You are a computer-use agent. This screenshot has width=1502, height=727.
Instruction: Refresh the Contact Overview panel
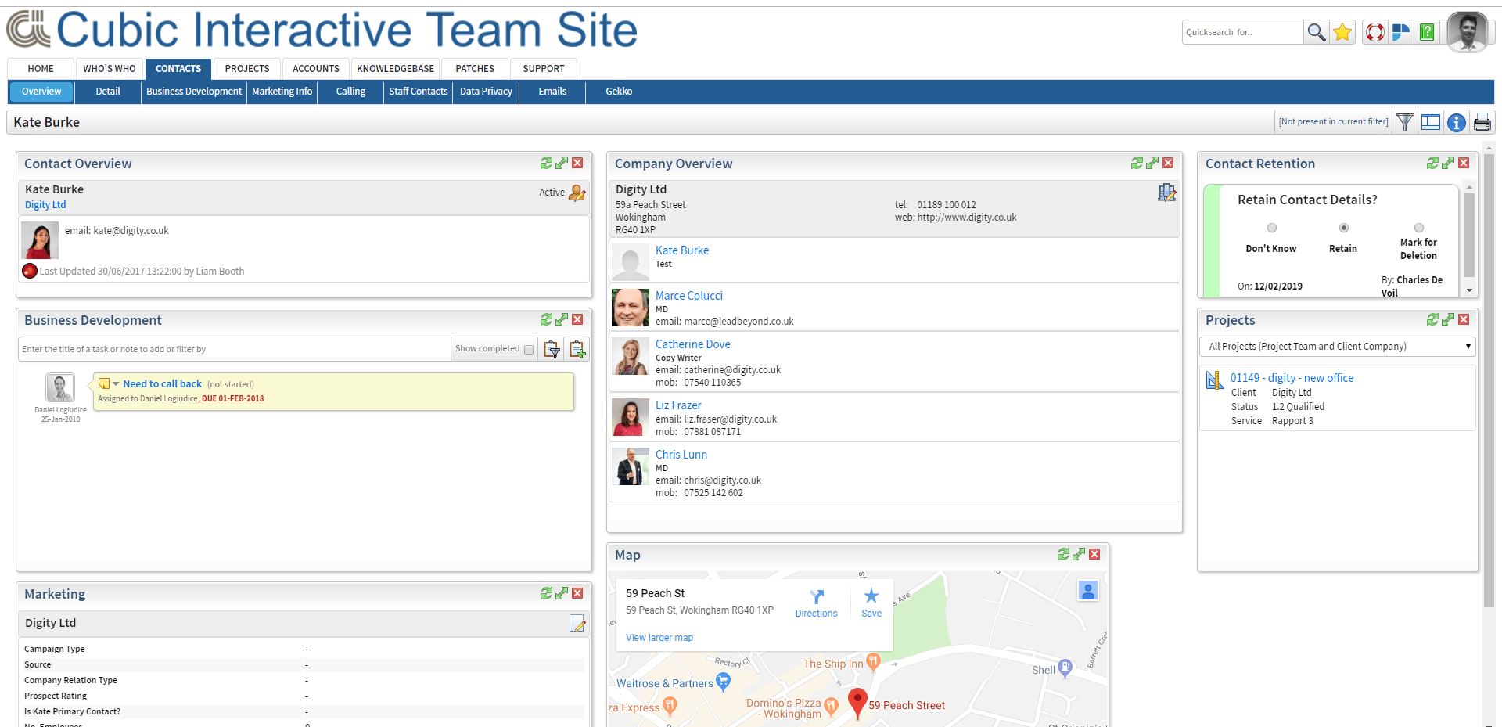click(x=546, y=163)
